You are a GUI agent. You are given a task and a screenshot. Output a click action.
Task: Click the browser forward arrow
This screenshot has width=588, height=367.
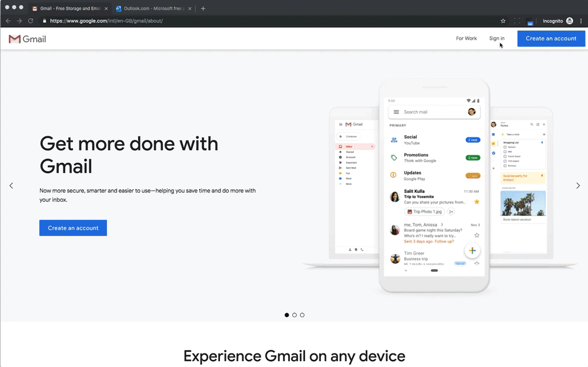(x=19, y=21)
